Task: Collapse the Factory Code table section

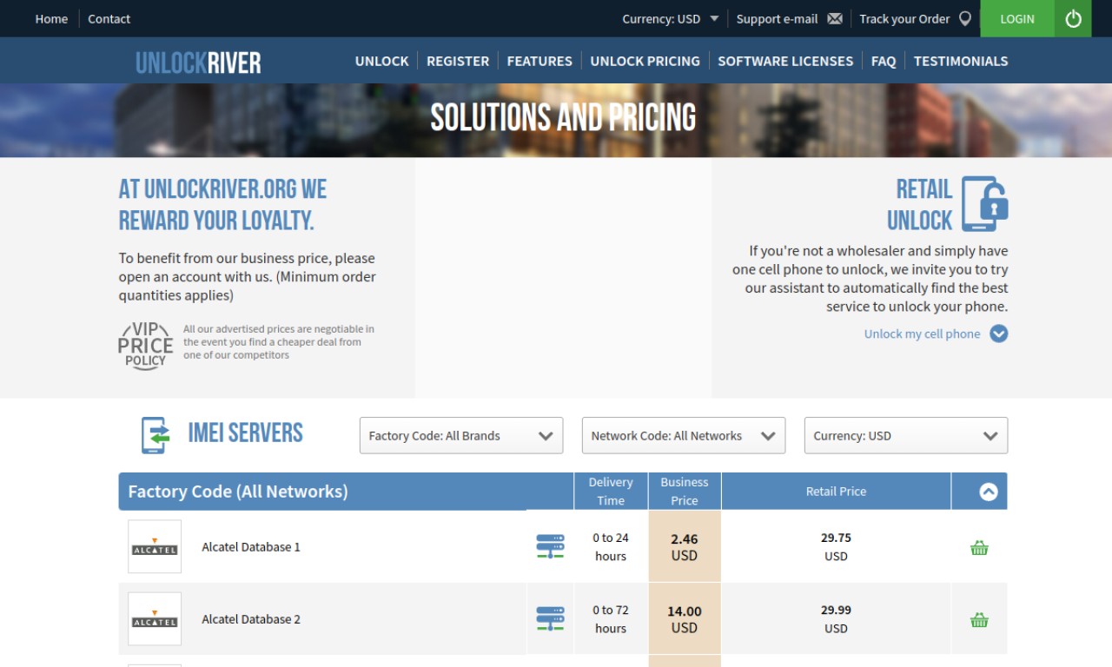Action: (988, 492)
